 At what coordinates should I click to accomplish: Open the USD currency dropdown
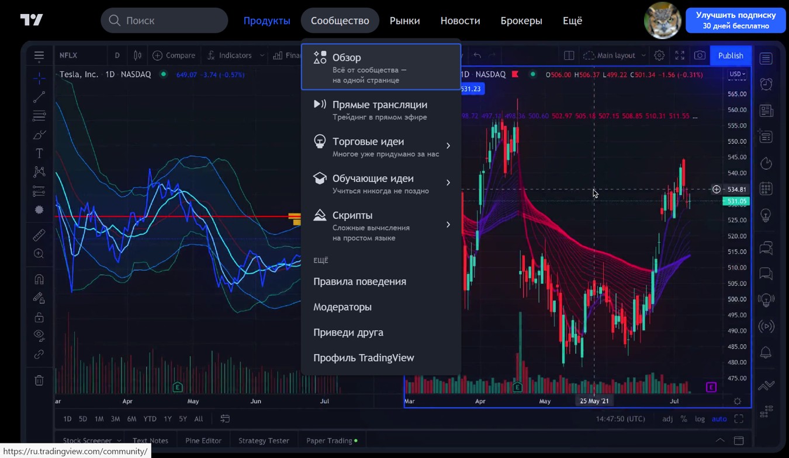[738, 74]
